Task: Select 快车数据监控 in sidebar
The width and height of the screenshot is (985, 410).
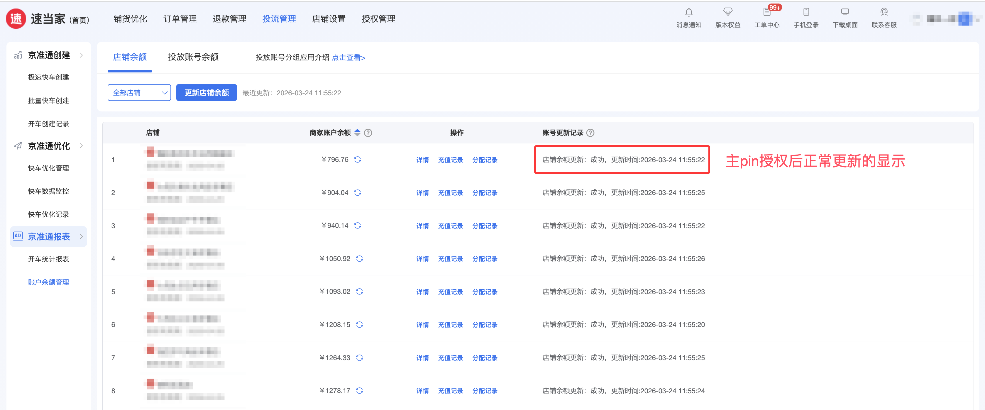Action: click(49, 191)
